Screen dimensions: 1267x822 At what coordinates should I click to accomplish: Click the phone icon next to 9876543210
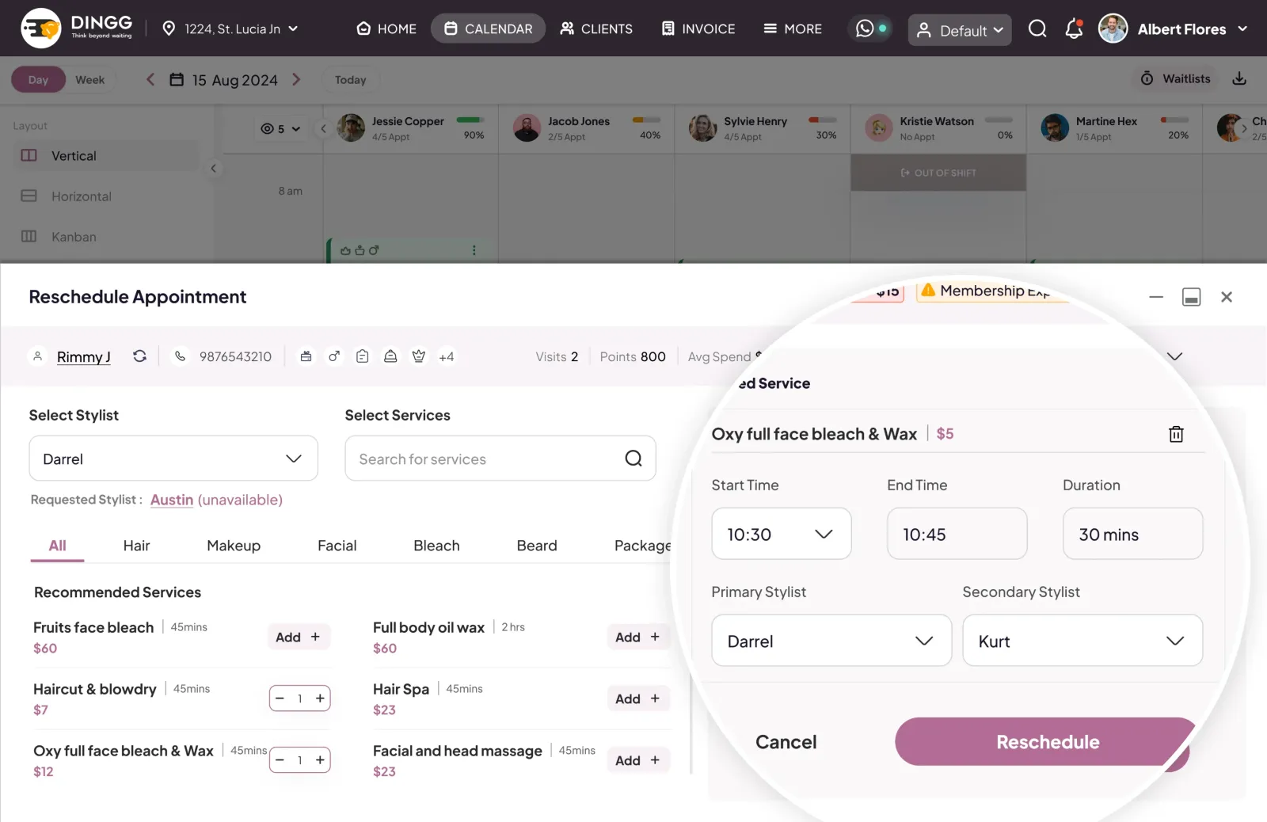pos(181,356)
